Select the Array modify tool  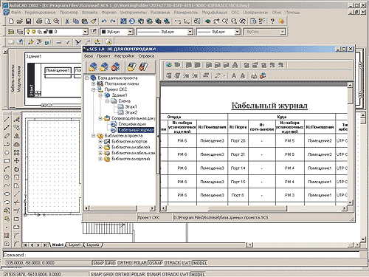click(16, 152)
